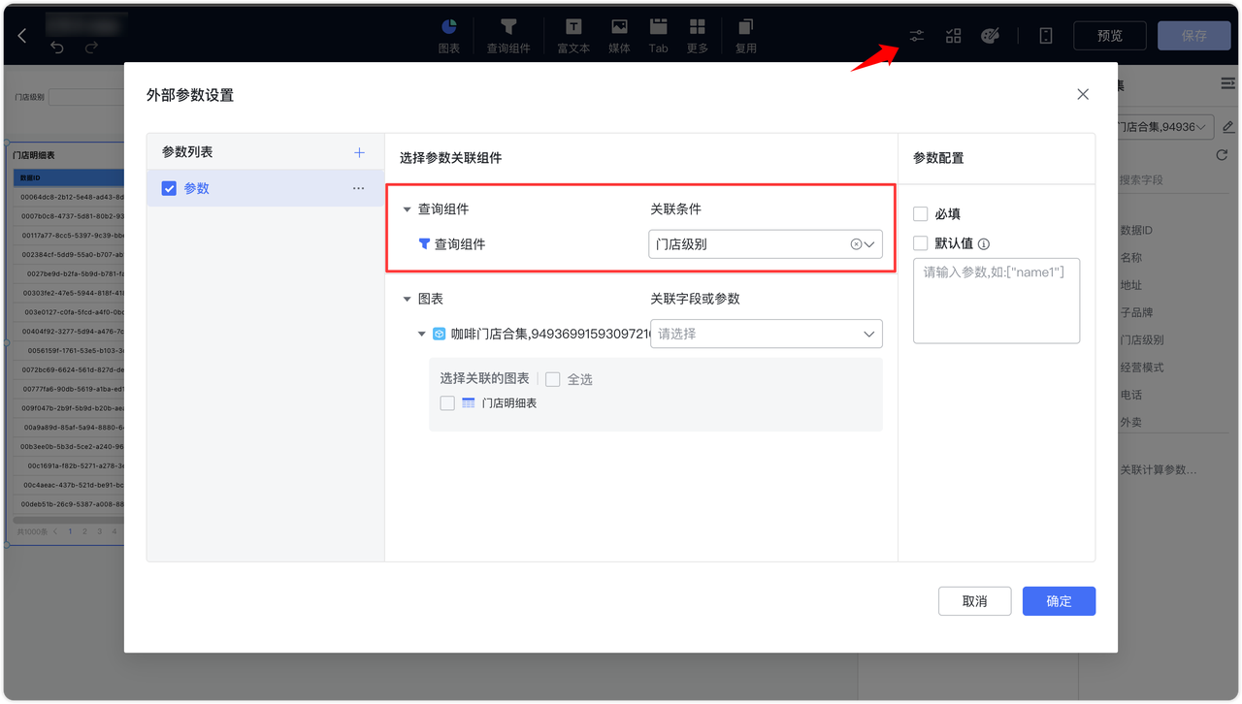Check the 门店明细表 chart checkbox

[x=446, y=402]
